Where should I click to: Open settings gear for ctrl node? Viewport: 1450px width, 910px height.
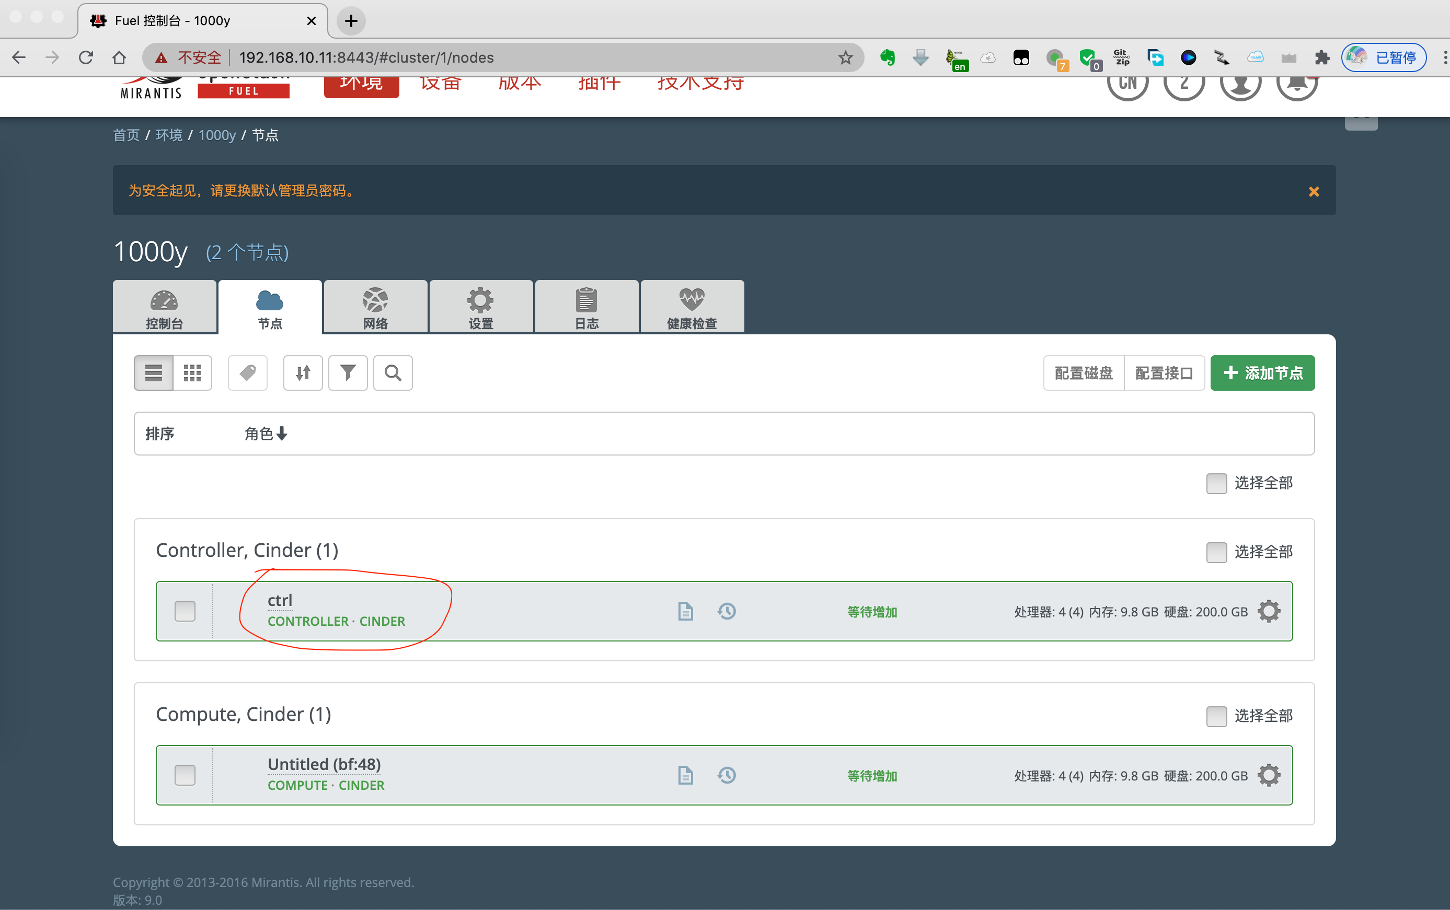(1269, 612)
